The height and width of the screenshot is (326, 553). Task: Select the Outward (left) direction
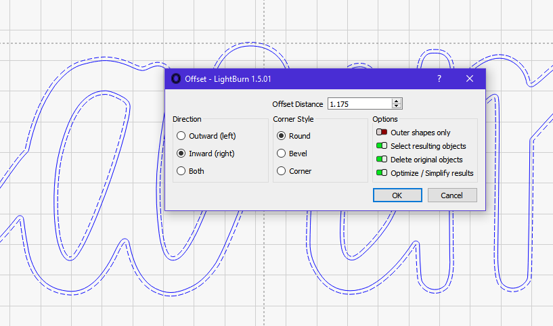(206, 136)
